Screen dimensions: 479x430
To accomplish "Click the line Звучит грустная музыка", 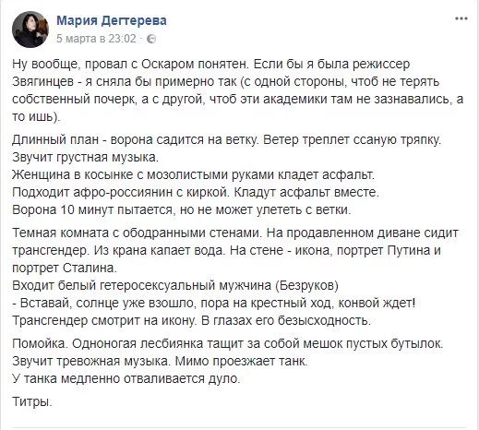I will tap(86, 157).
